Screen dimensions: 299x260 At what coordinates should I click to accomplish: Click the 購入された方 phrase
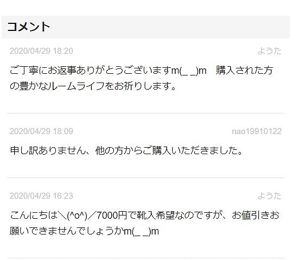244,71
